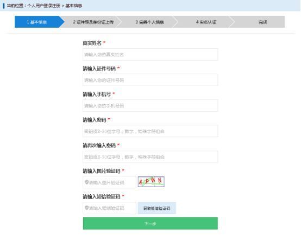Click the 真实姓名 input field
The width and height of the screenshot is (301, 236).
click(150, 55)
